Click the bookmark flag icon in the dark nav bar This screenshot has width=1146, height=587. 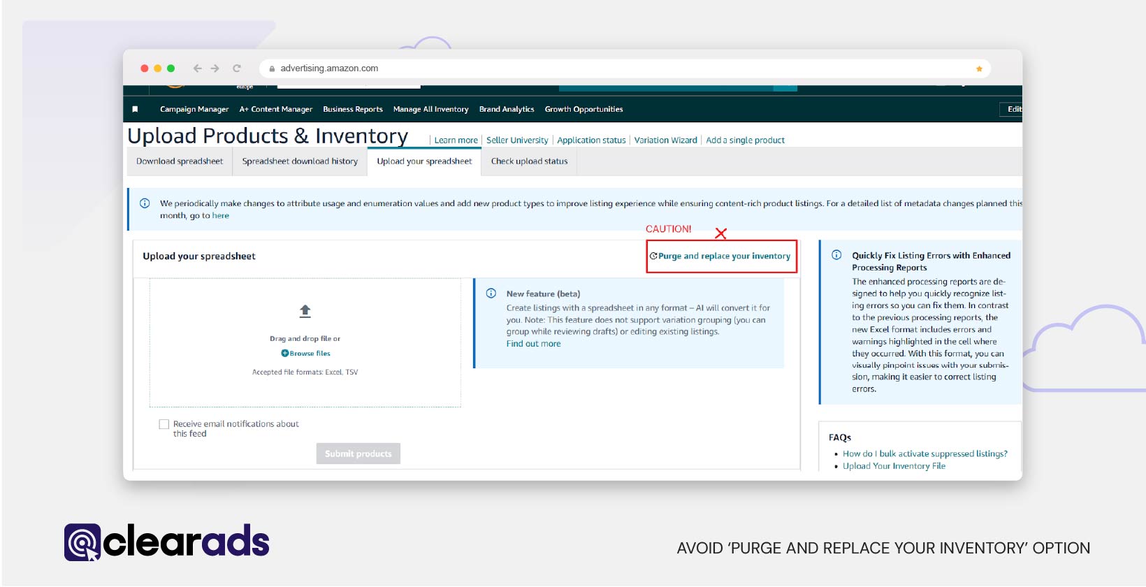coord(135,109)
